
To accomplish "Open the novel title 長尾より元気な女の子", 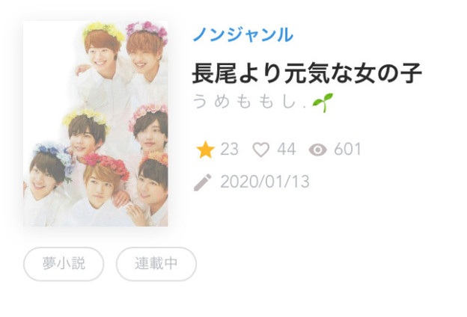I will pyautogui.click(x=307, y=73).
